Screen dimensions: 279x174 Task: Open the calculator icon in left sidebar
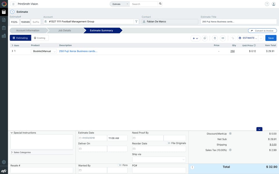(x=4, y=12)
